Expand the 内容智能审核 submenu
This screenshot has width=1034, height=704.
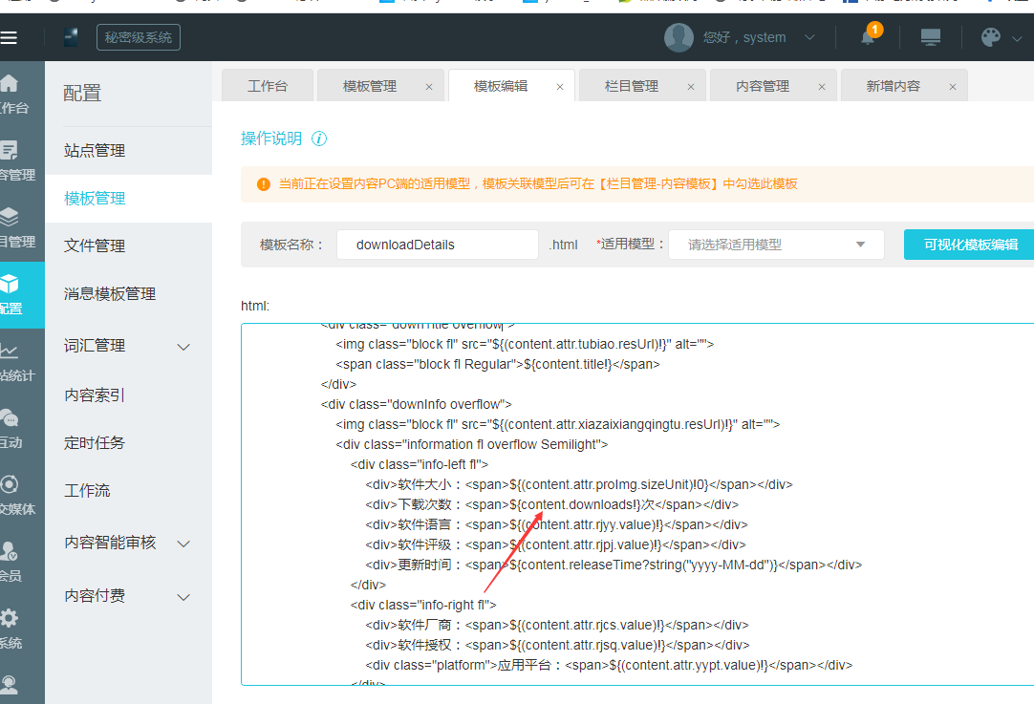184,544
